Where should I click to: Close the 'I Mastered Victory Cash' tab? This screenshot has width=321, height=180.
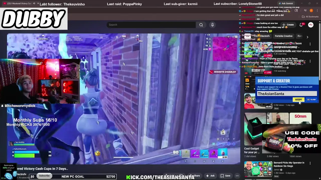click(38, 3)
